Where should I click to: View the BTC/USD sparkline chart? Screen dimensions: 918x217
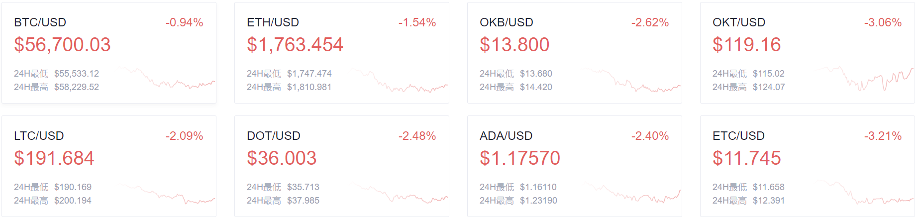(x=167, y=78)
